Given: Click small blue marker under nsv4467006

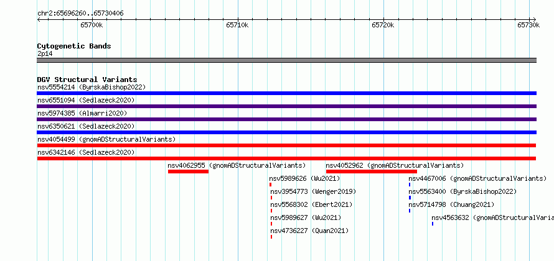Looking at the screenshot, I should [410, 185].
